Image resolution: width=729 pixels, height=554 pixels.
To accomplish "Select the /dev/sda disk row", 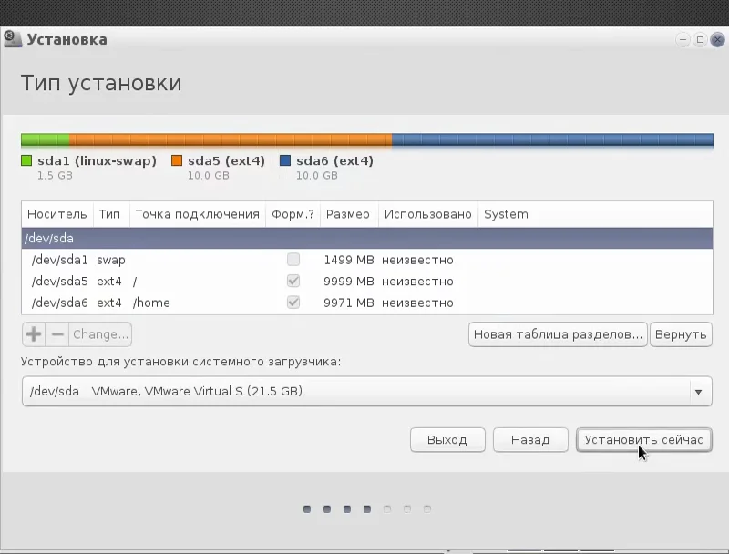I will 367,238.
